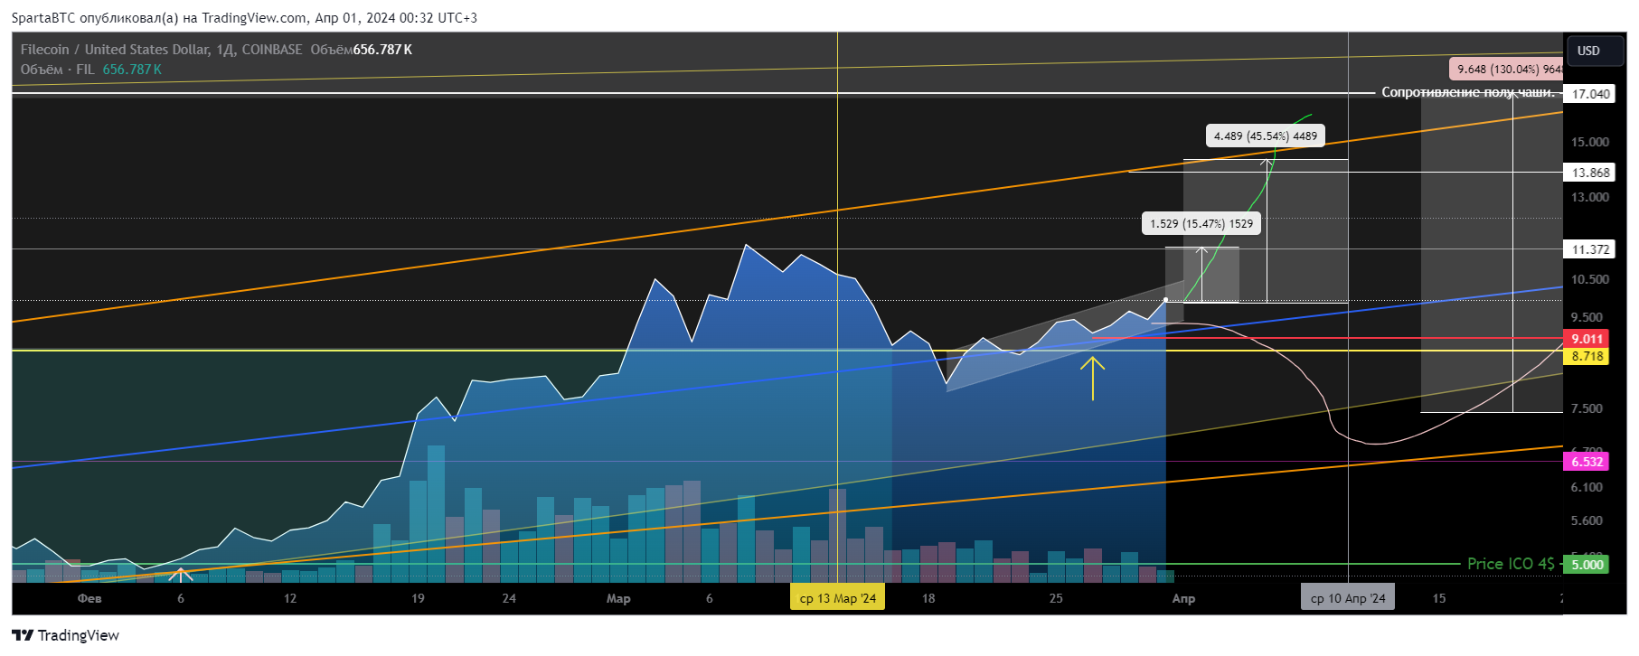This screenshot has height=656, width=1639.
Task: Click the green 5.000 price label
Action: click(x=1587, y=565)
